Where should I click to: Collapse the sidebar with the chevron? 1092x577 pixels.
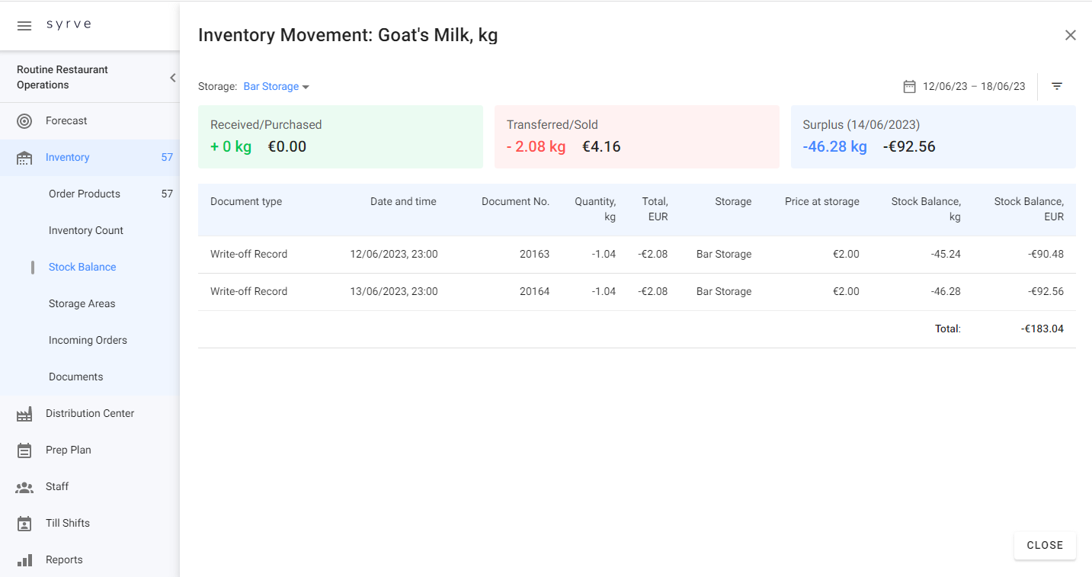172,78
